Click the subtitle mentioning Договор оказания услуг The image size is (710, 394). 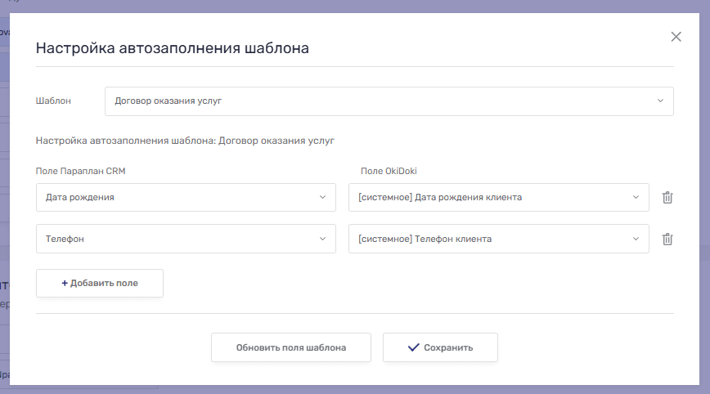pos(185,141)
